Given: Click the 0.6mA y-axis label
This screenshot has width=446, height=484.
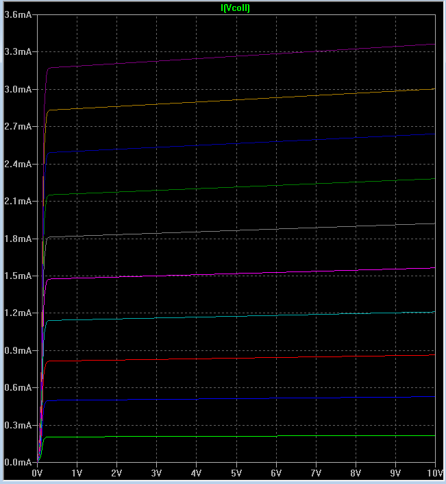Looking at the screenshot, I should coord(18,387).
